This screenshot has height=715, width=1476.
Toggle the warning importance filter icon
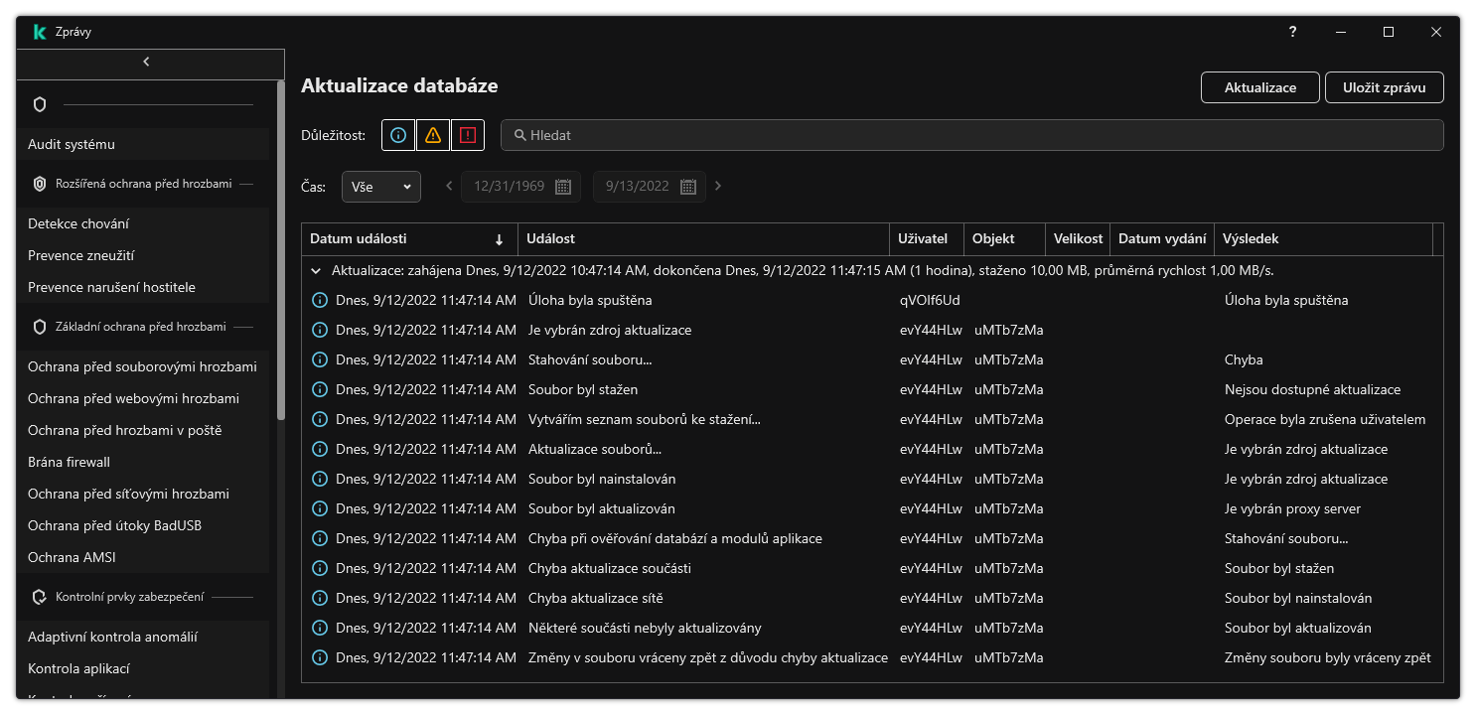(x=433, y=136)
